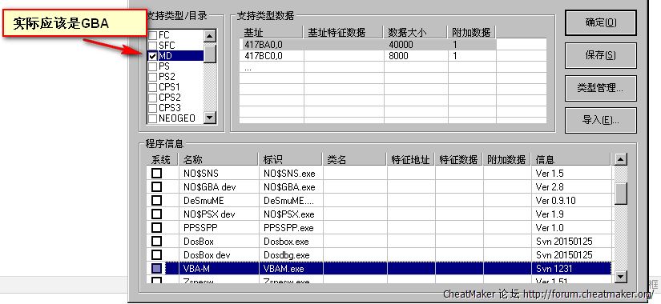The height and width of the screenshot is (304, 661).
Task: Toggle system checkbox for NO$GBA dev
Action: pos(156,186)
